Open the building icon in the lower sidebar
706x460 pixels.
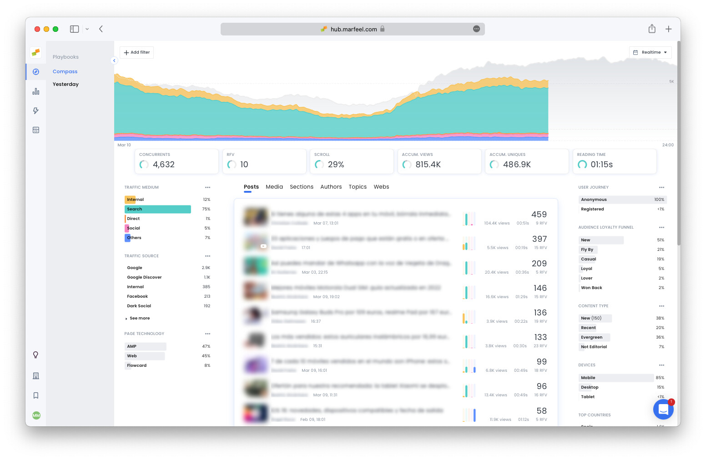pyautogui.click(x=35, y=375)
